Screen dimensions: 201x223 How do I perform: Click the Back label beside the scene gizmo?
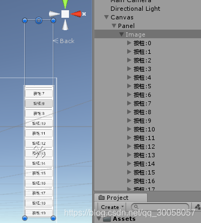67,41
